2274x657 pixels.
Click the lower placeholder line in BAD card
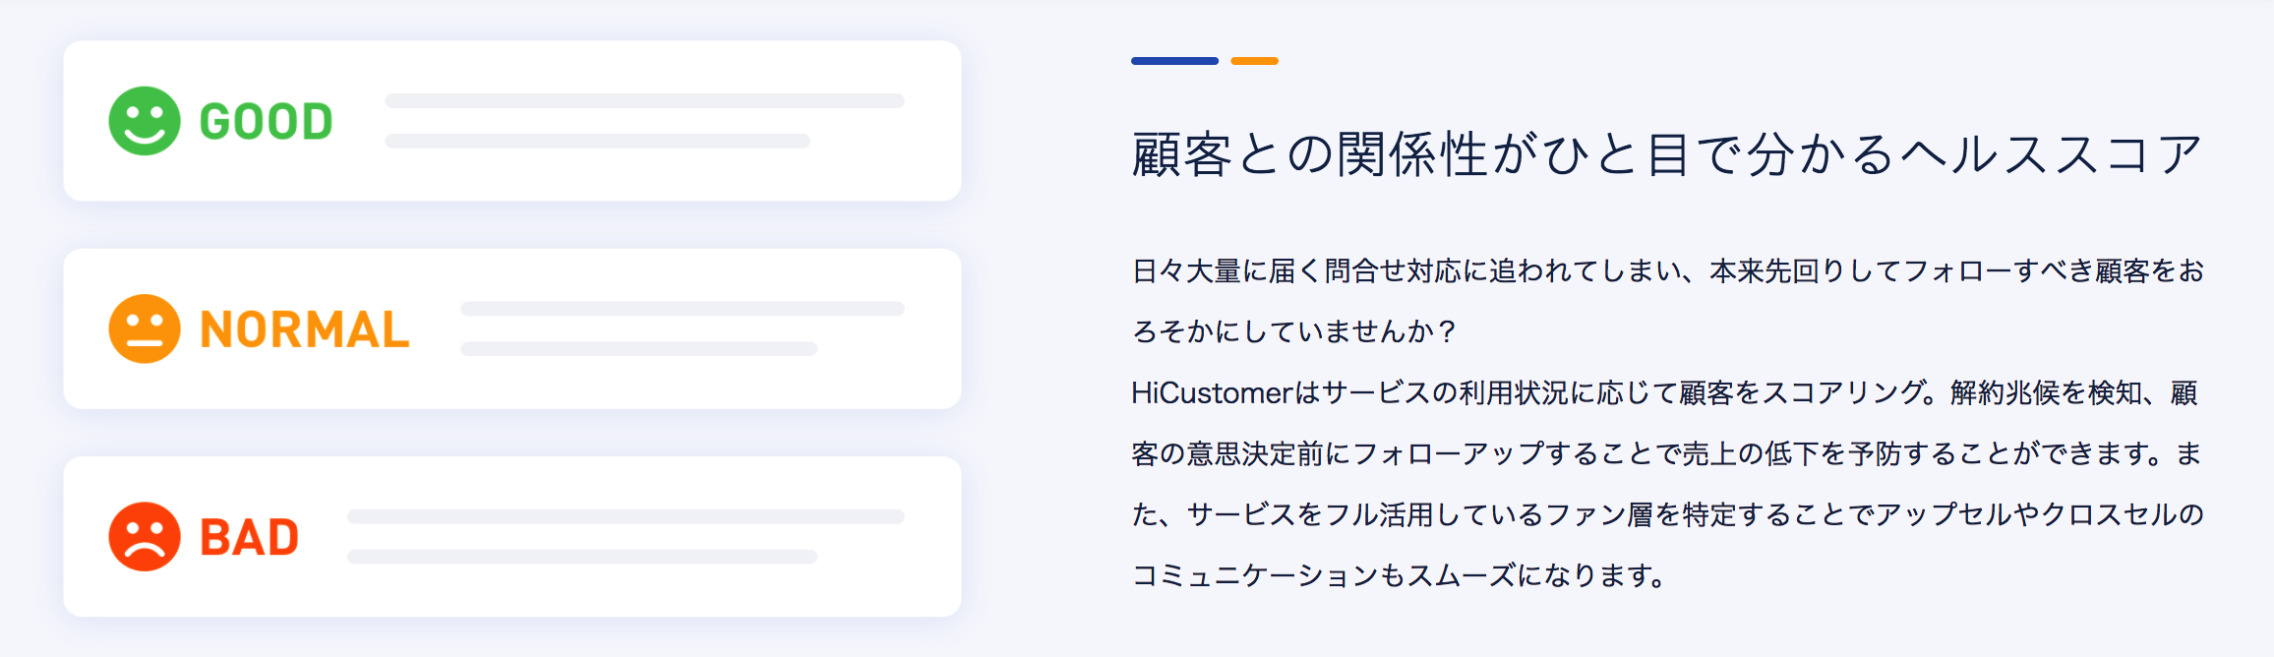[582, 557]
